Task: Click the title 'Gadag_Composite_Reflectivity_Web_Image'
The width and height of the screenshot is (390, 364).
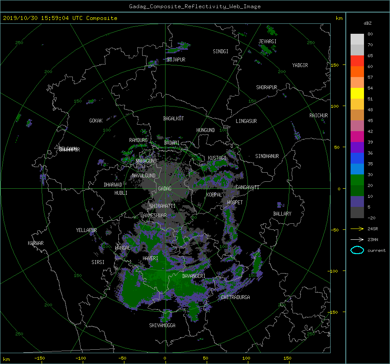Action: point(195,6)
